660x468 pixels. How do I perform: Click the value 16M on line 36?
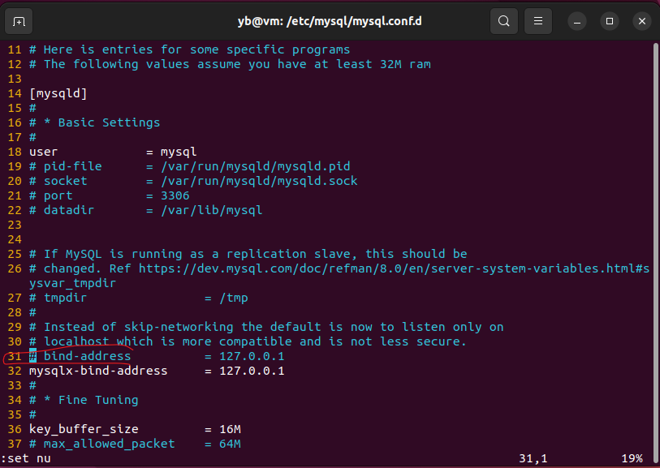pos(230,429)
